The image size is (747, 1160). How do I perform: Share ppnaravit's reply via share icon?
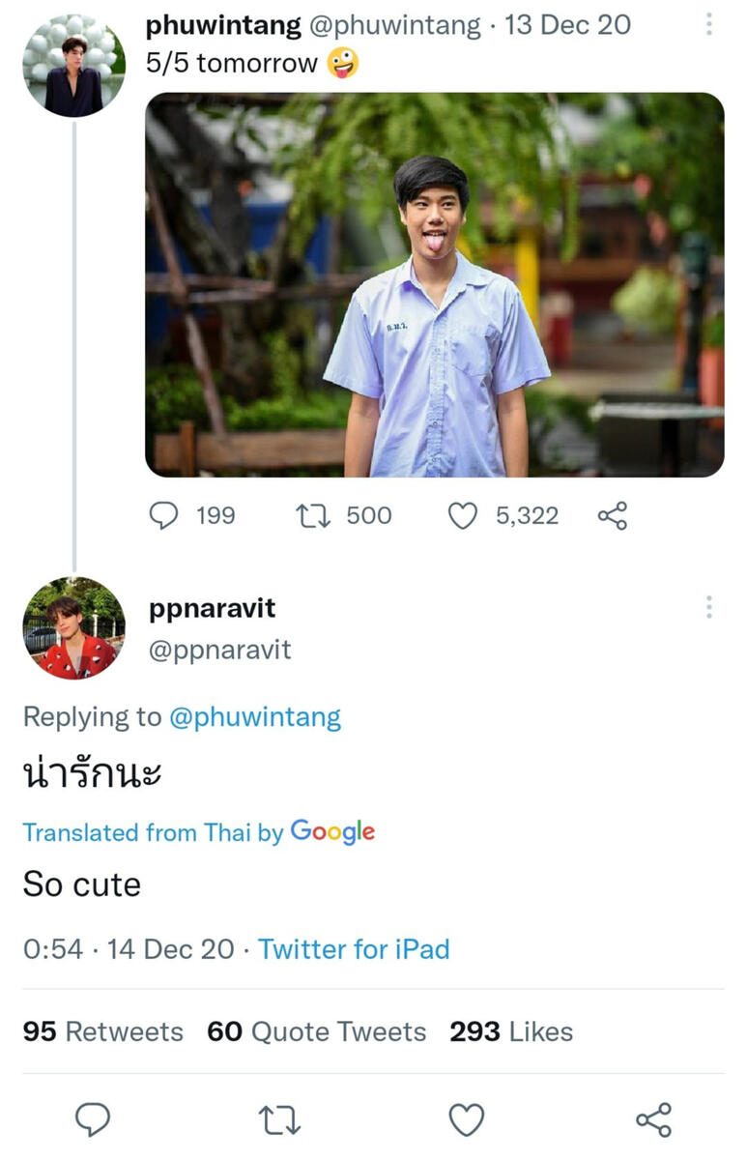[x=653, y=1119]
